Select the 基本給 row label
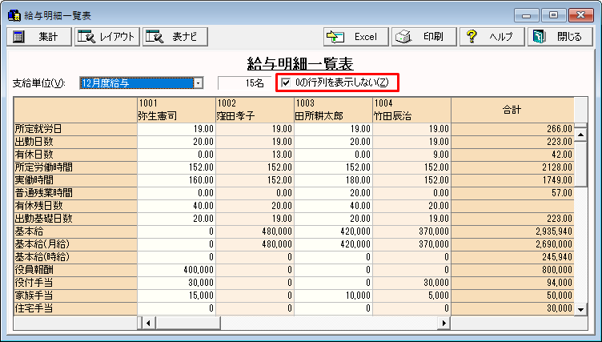 click(75, 231)
